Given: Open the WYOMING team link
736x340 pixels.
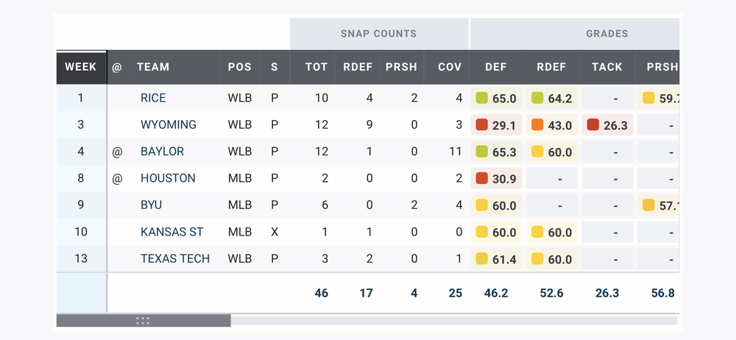Looking at the screenshot, I should point(169,125).
